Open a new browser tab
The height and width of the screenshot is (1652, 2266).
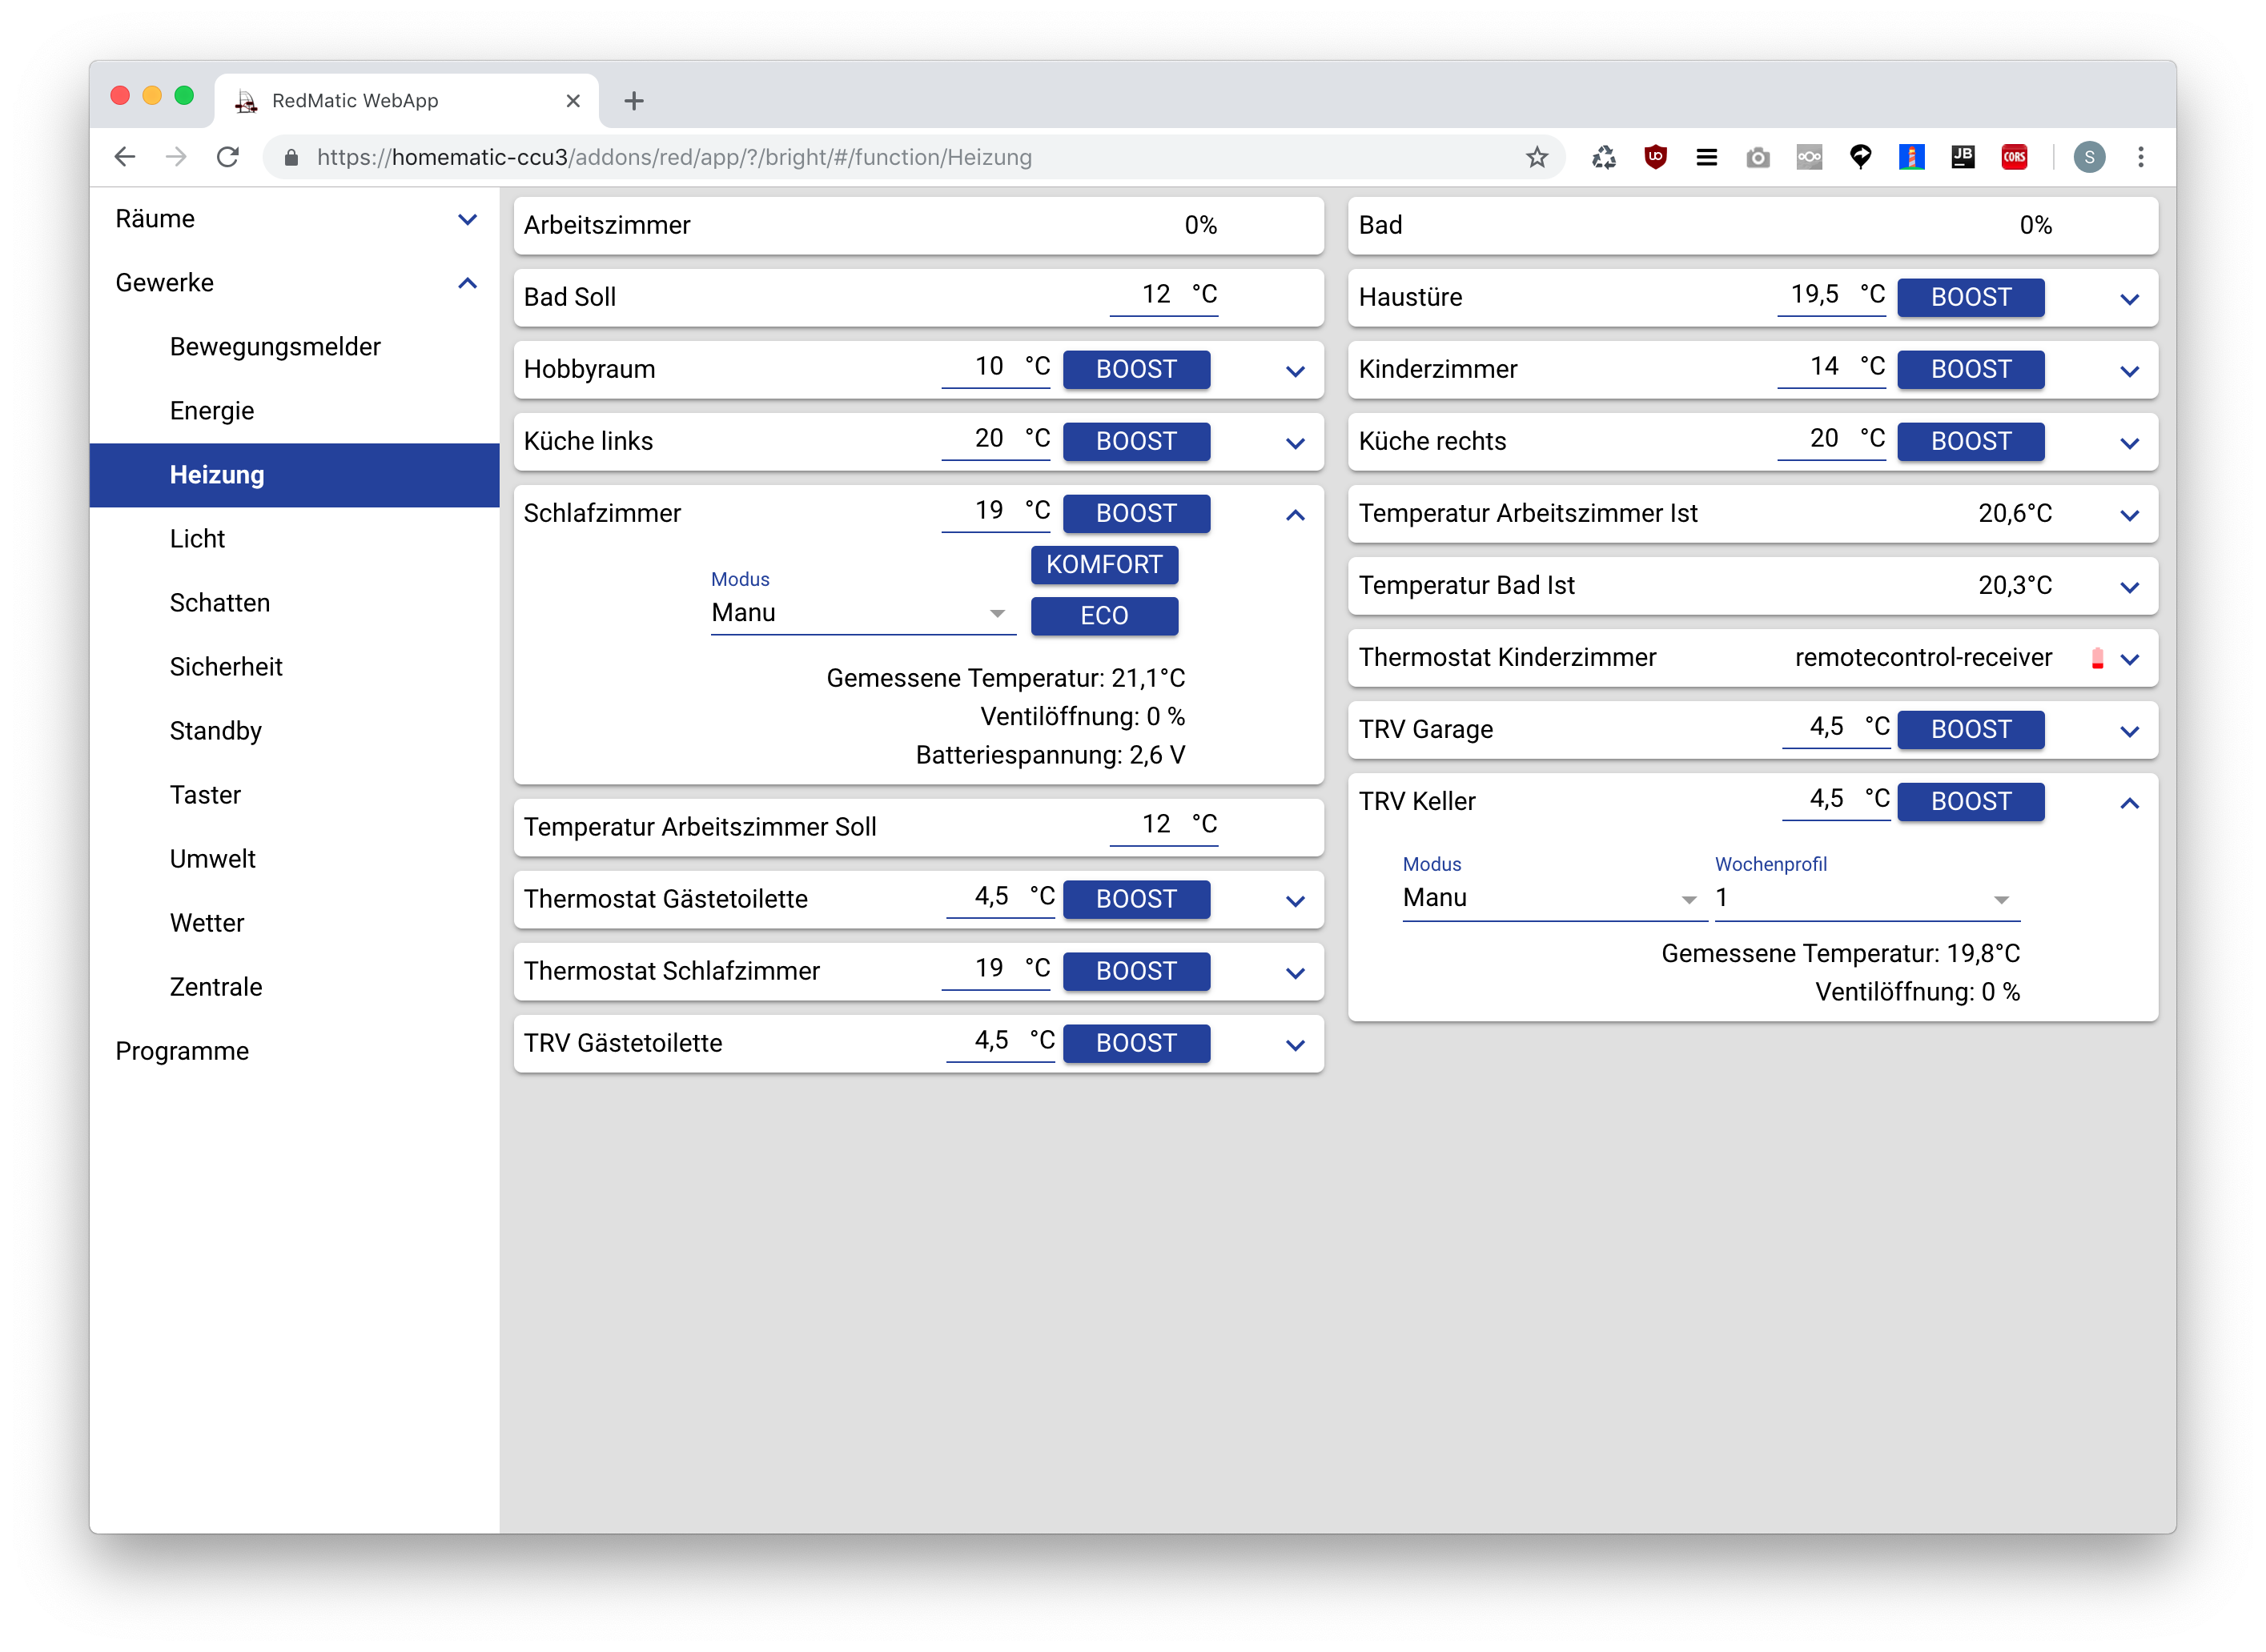[633, 101]
